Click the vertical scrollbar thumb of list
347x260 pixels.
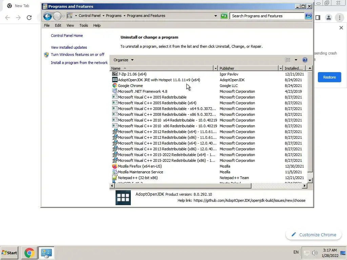click(310, 121)
